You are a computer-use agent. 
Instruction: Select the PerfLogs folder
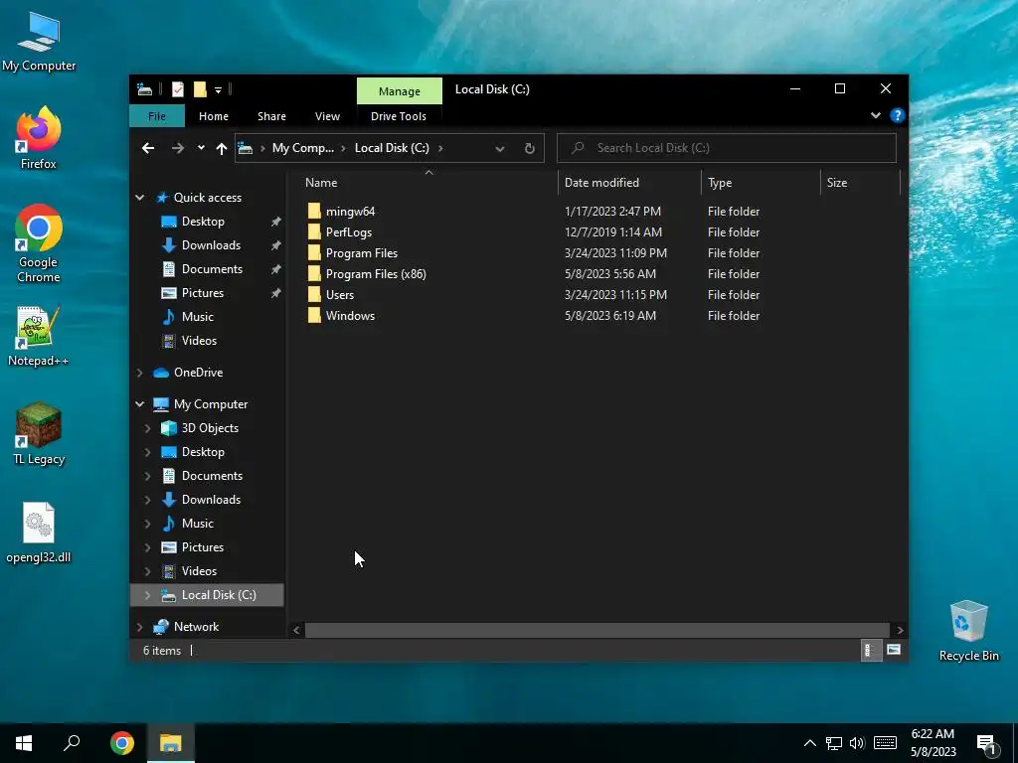(x=349, y=232)
